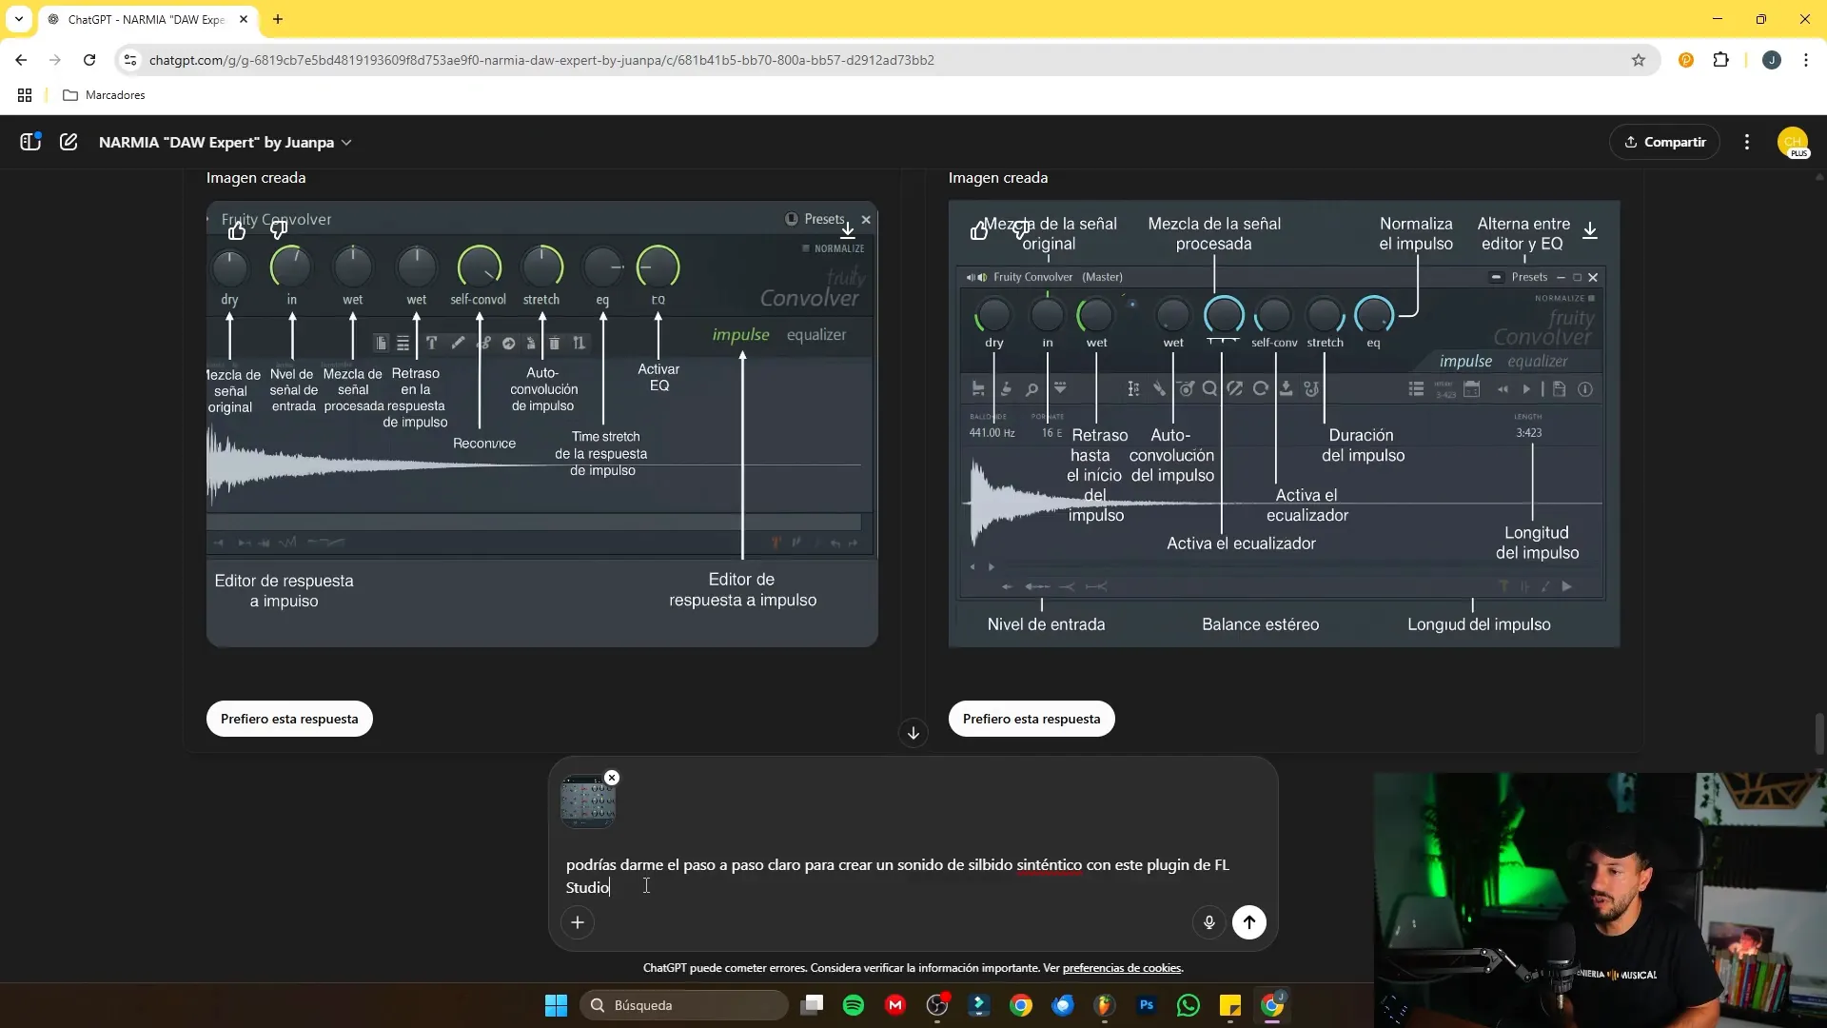Open Spotify from the taskbar
Screen dimensions: 1827x1028
click(x=854, y=1005)
